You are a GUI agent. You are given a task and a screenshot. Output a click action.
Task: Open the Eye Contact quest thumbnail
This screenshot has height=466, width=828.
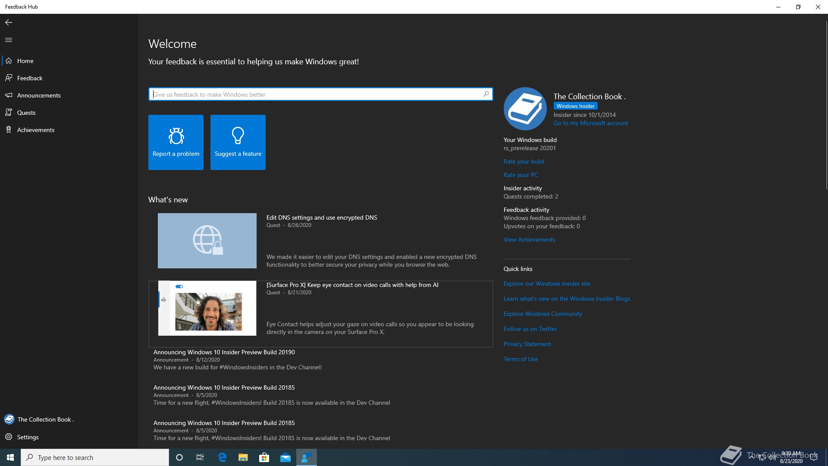(207, 308)
